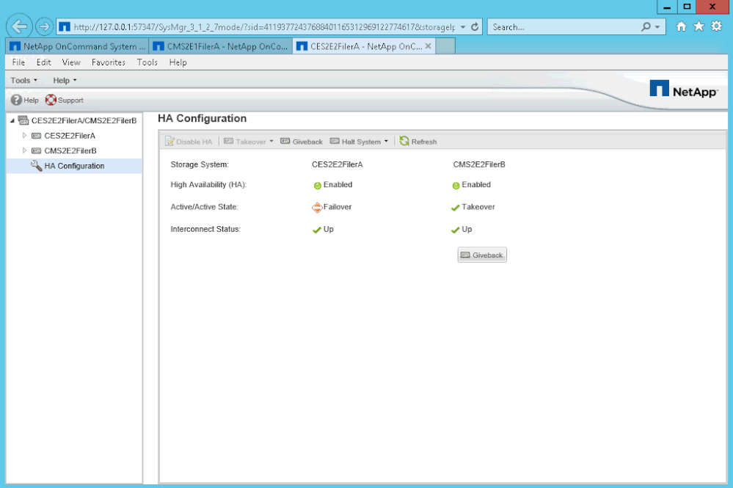Open the Favorites menu

point(109,62)
